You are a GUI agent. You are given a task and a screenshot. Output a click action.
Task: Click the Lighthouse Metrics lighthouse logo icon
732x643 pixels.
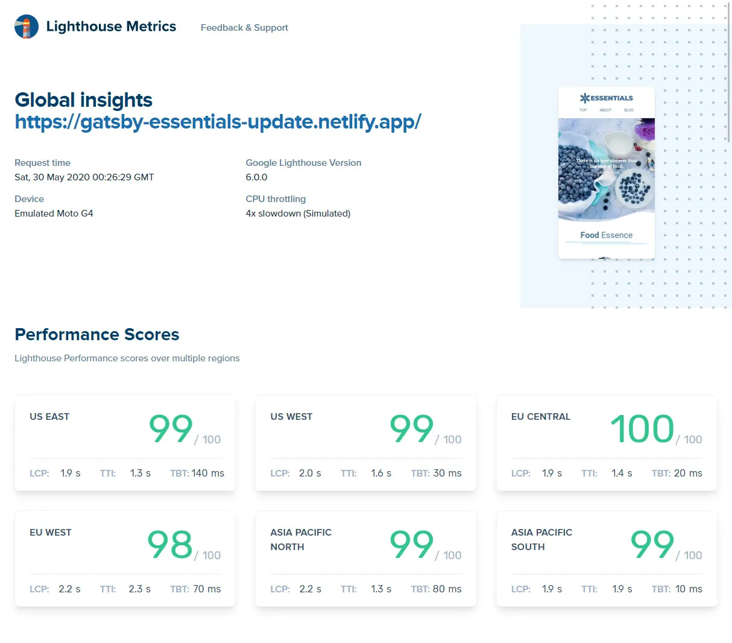(27, 27)
